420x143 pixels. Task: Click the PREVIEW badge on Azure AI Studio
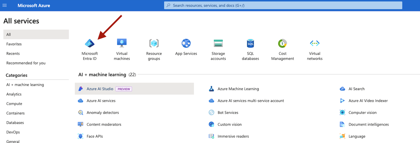pyautogui.click(x=124, y=89)
